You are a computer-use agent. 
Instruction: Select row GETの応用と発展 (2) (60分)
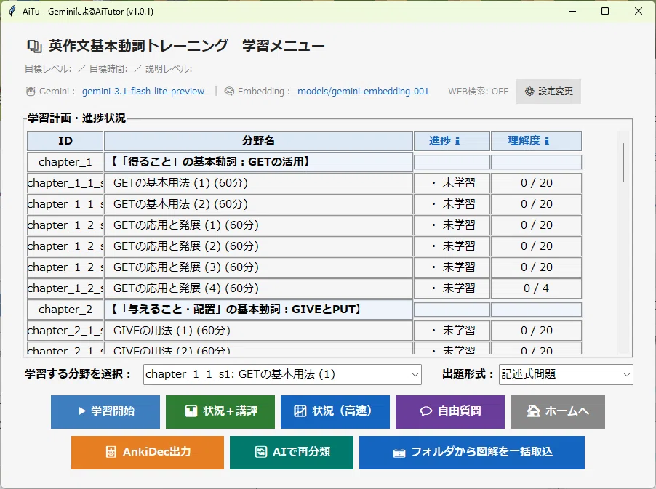[x=259, y=246]
